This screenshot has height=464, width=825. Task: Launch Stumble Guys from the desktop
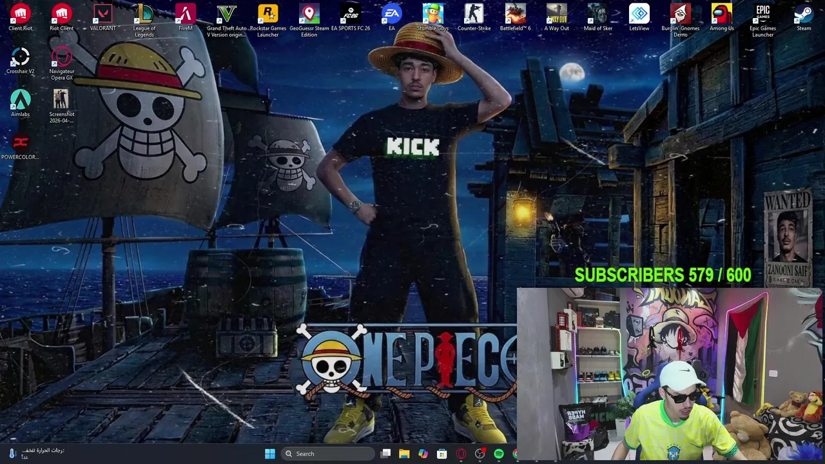[x=433, y=18]
